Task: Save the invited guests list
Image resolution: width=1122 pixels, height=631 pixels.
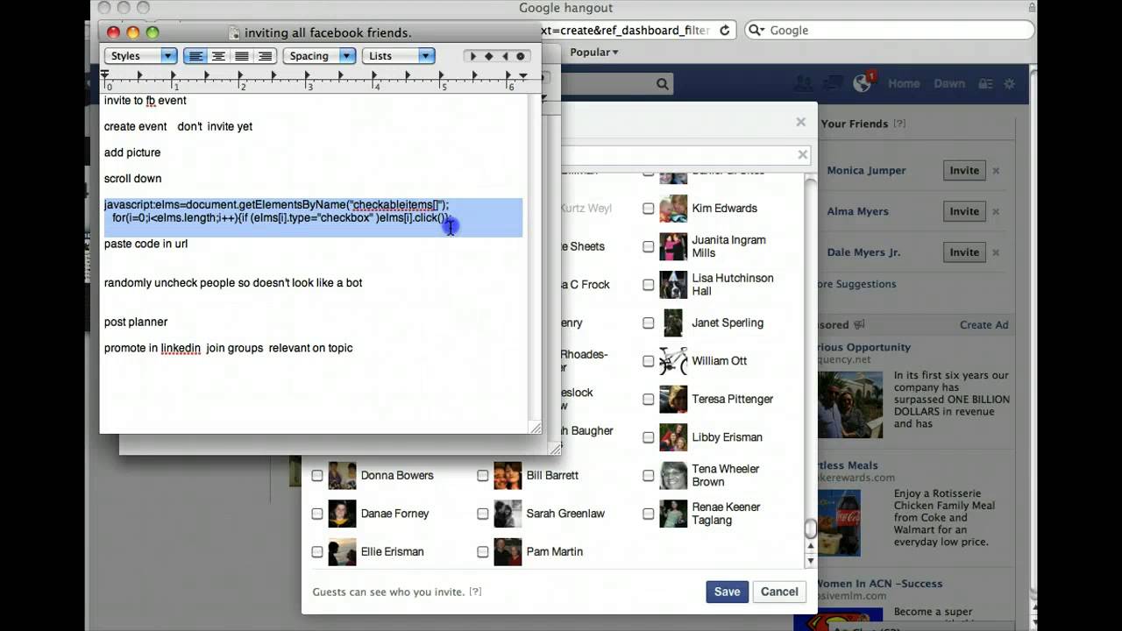Action: [727, 592]
